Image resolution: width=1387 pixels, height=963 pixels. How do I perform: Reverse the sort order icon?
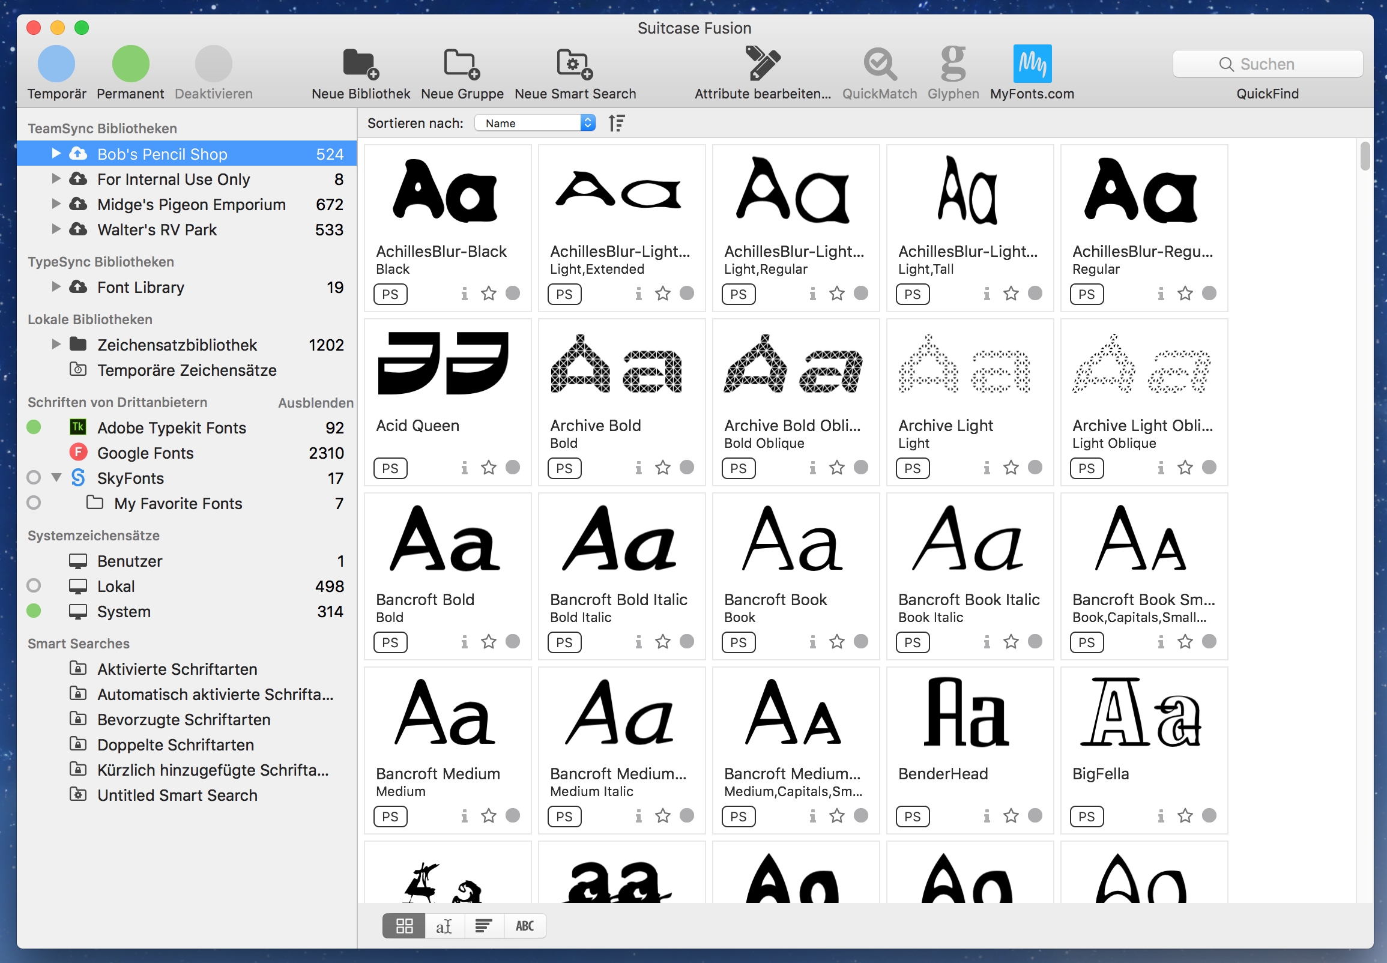click(617, 123)
